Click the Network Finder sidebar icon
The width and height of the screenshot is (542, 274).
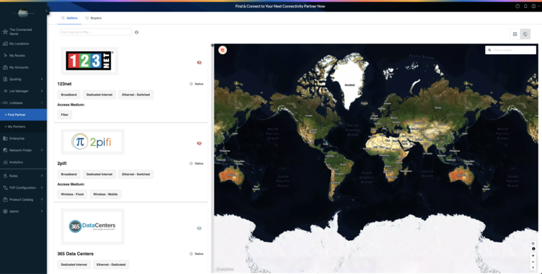[x=5, y=150]
